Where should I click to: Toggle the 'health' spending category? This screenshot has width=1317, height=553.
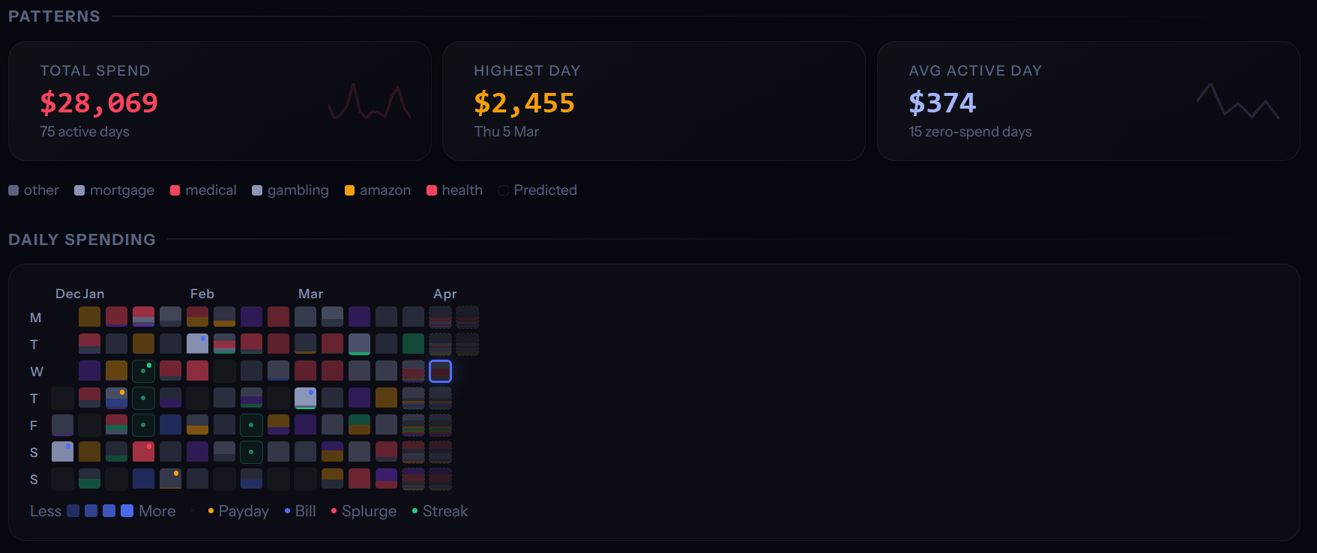(x=432, y=190)
